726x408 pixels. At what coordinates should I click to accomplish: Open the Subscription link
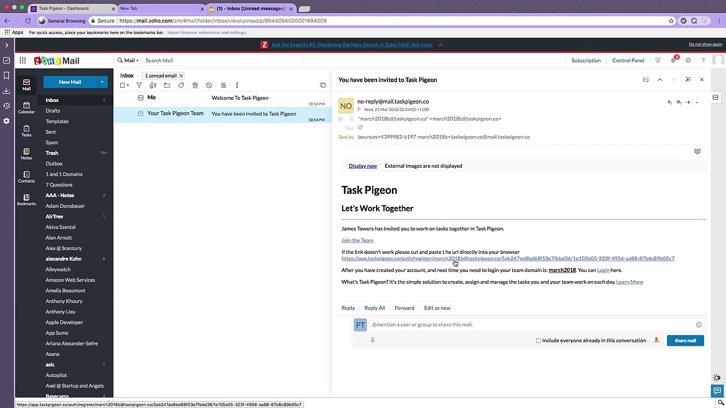pos(586,61)
